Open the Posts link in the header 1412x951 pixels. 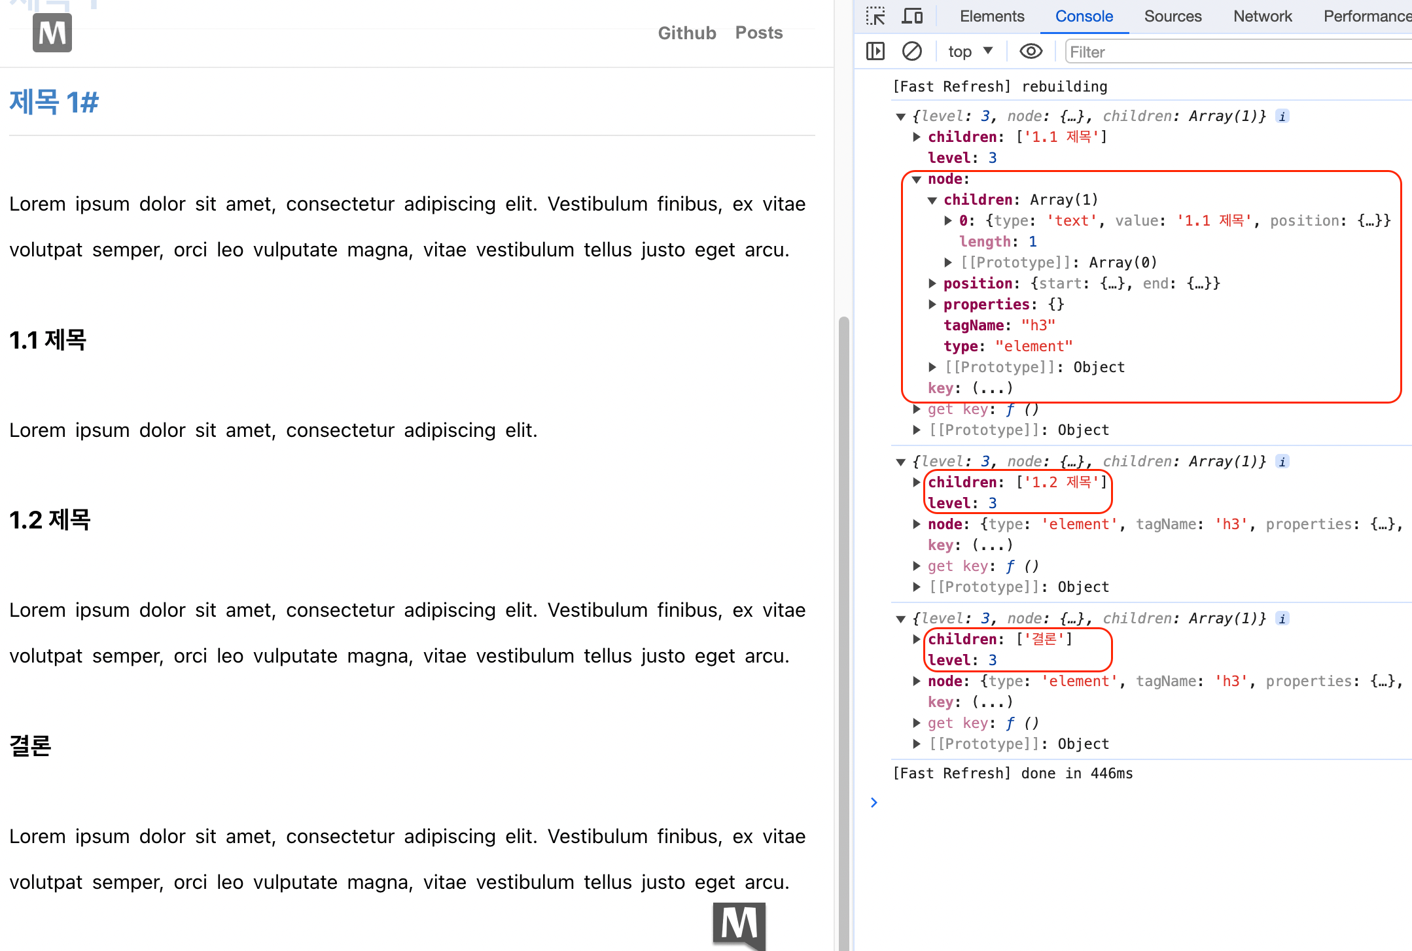pyautogui.click(x=758, y=33)
